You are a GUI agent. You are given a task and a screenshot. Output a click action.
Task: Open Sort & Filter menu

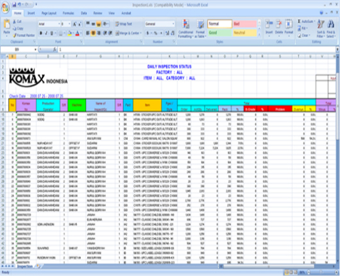[321, 29]
